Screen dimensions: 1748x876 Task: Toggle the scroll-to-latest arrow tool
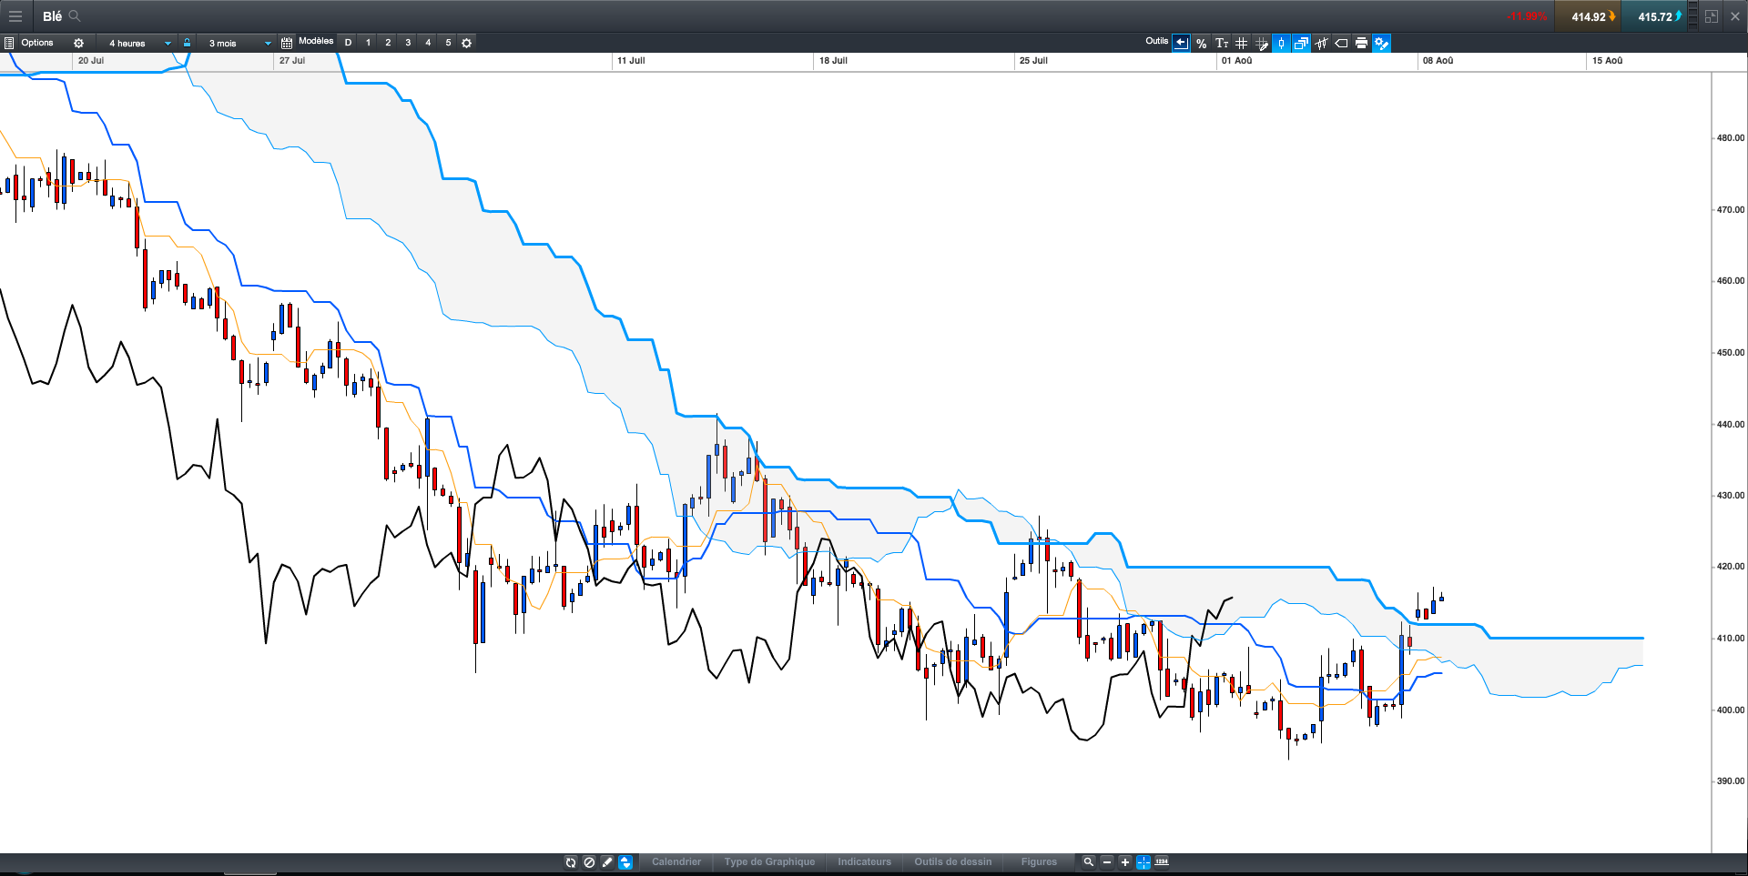(x=1181, y=43)
